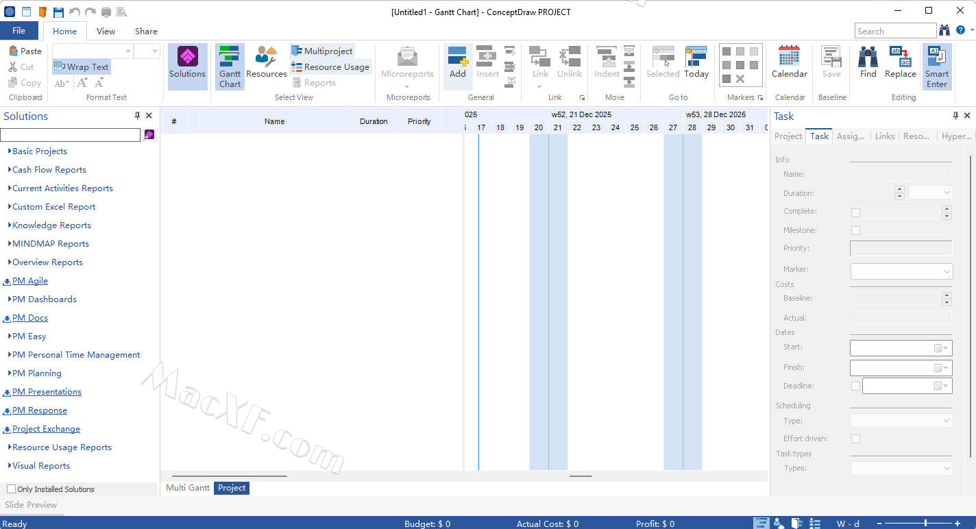Image resolution: width=976 pixels, height=529 pixels.
Task: Toggle the Milestone checkbox
Action: point(855,231)
